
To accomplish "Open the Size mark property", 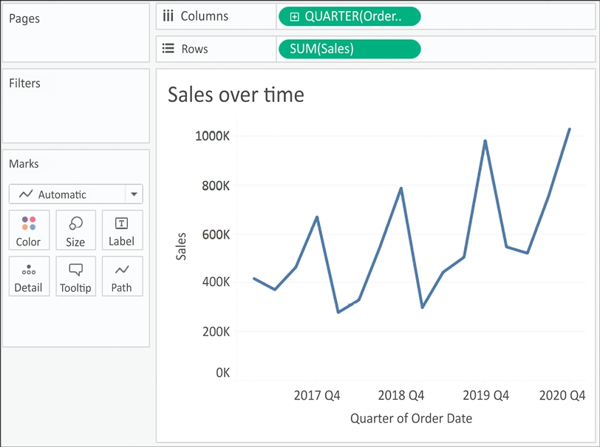I will (75, 231).
